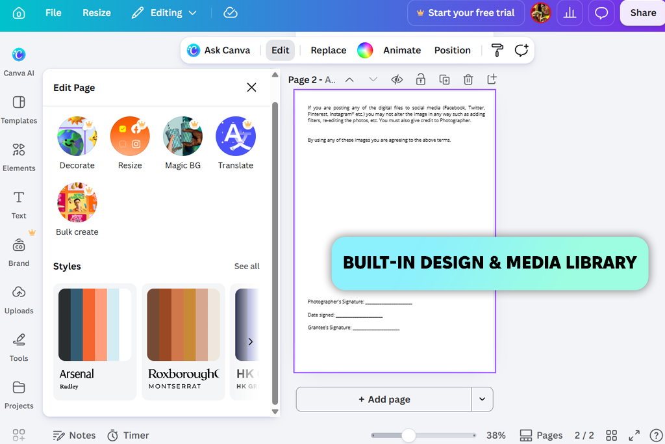Toggle hide page eye icon

click(397, 80)
